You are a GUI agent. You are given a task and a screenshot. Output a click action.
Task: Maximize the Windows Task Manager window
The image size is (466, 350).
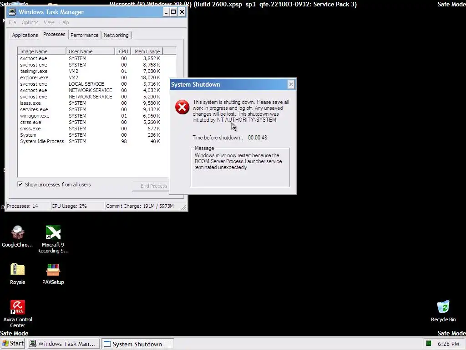(173, 12)
